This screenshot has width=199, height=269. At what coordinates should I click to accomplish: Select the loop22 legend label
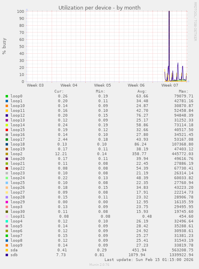click(x=18, y=168)
